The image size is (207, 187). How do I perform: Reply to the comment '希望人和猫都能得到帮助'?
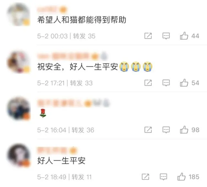pos(166,36)
